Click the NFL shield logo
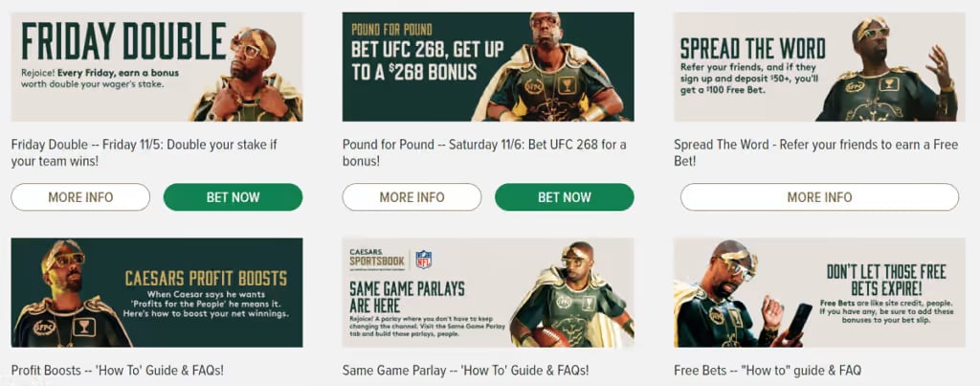The width and height of the screenshot is (980, 386). pos(424,259)
